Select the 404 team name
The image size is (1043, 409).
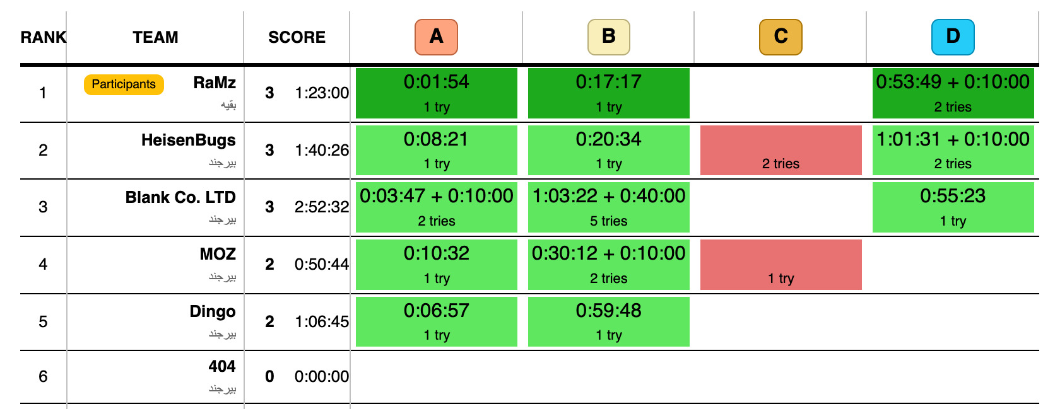tap(222, 366)
